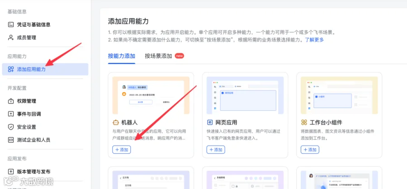Click the 机器人 card title
Image resolution: width=407 pixels, height=189 pixels.
click(129, 122)
